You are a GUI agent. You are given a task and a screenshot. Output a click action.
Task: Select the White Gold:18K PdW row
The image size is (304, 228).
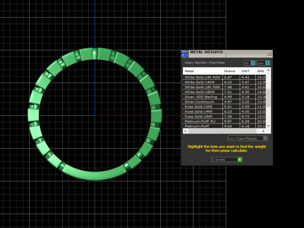(x=224, y=87)
